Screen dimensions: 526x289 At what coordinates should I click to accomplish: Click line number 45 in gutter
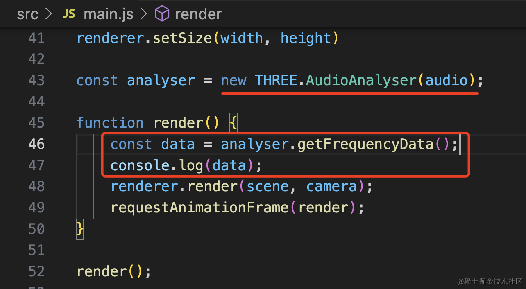(x=36, y=123)
